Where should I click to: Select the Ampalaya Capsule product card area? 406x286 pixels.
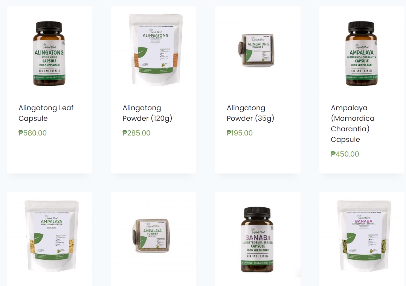tap(362, 90)
